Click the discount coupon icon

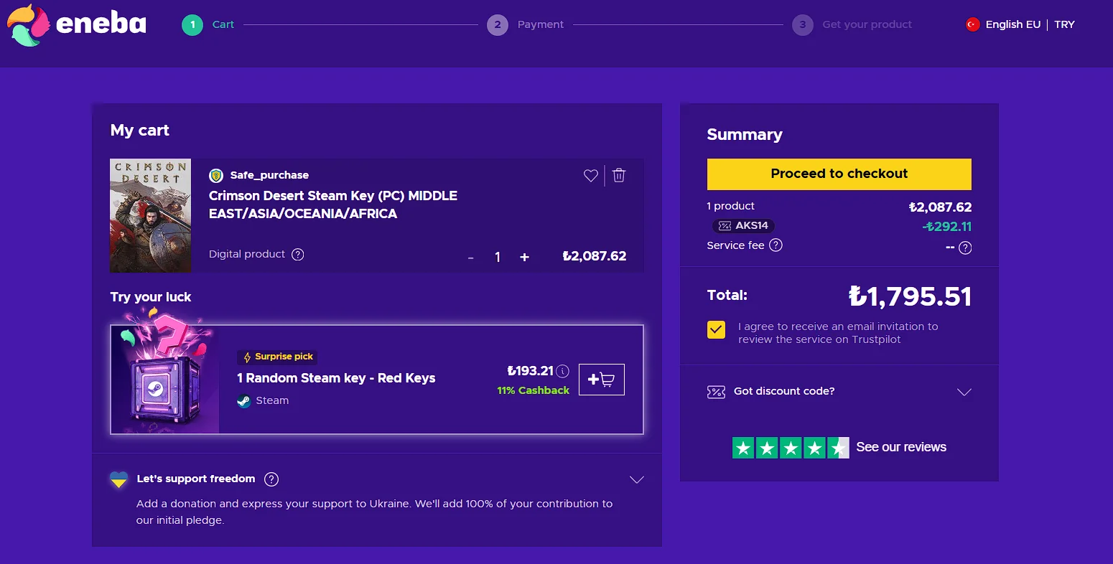716,392
